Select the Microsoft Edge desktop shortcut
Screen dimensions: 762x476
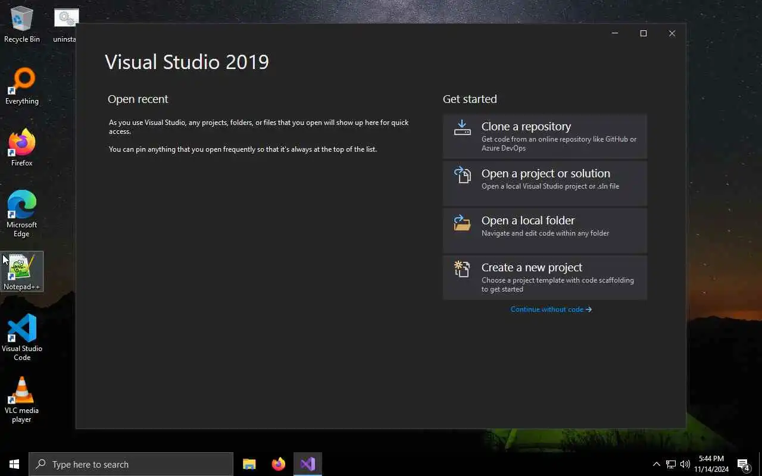click(x=22, y=214)
